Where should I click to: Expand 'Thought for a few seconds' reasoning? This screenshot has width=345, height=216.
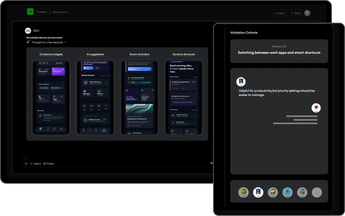(x=49, y=42)
